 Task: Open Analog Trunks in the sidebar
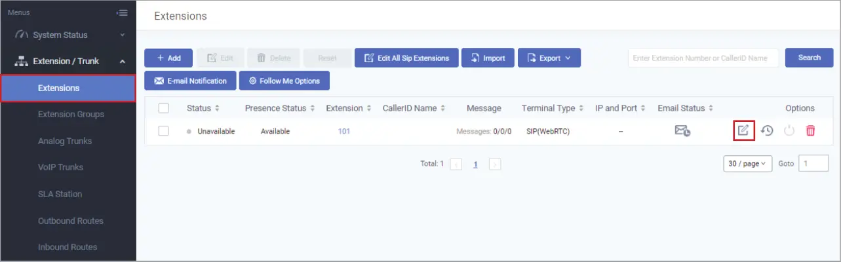(65, 141)
